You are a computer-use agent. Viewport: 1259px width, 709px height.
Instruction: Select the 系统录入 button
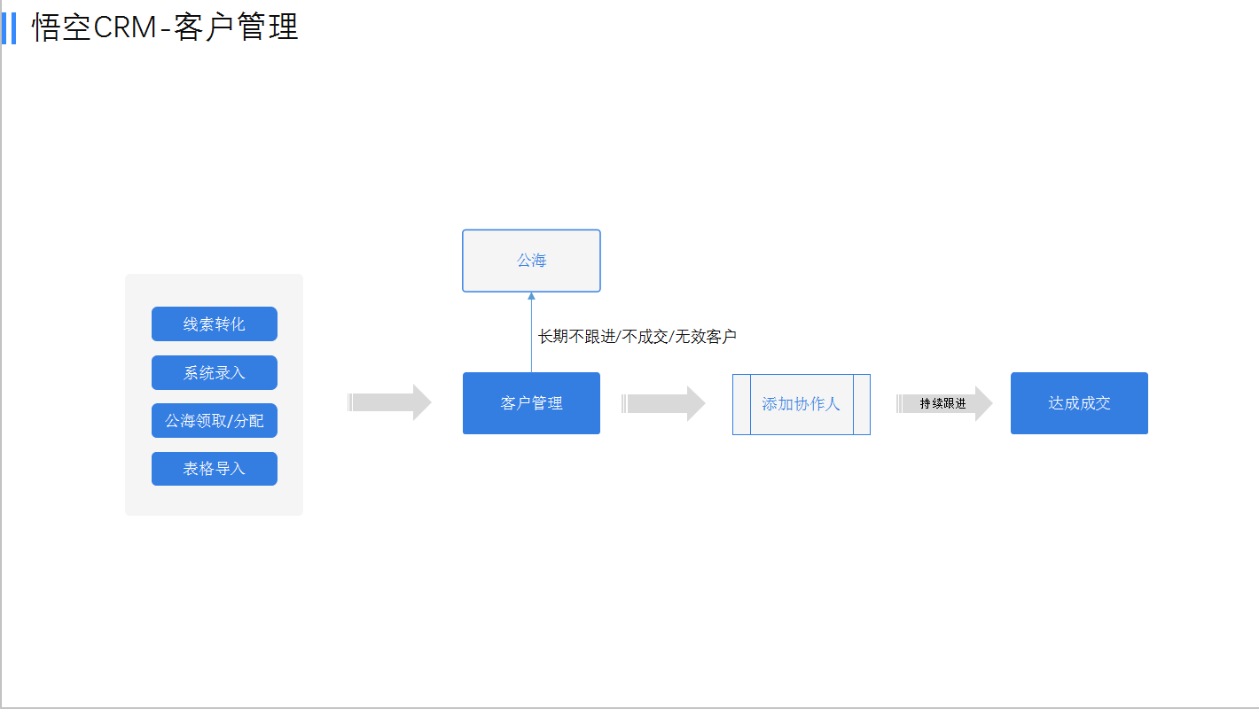[215, 373]
